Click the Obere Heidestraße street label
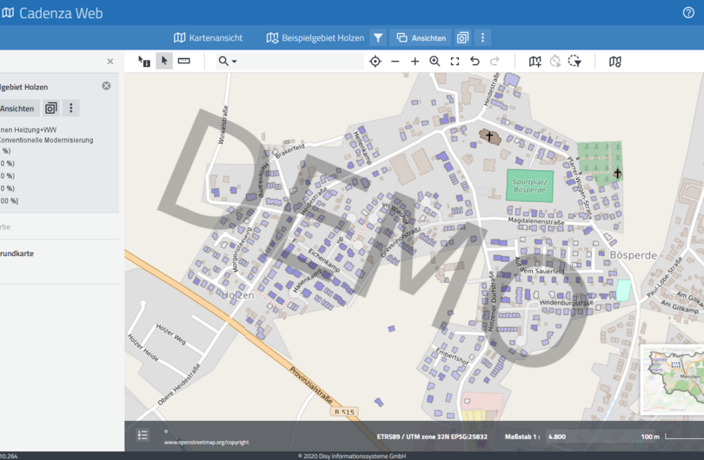Viewport: 704px width, 460px height. (179, 384)
